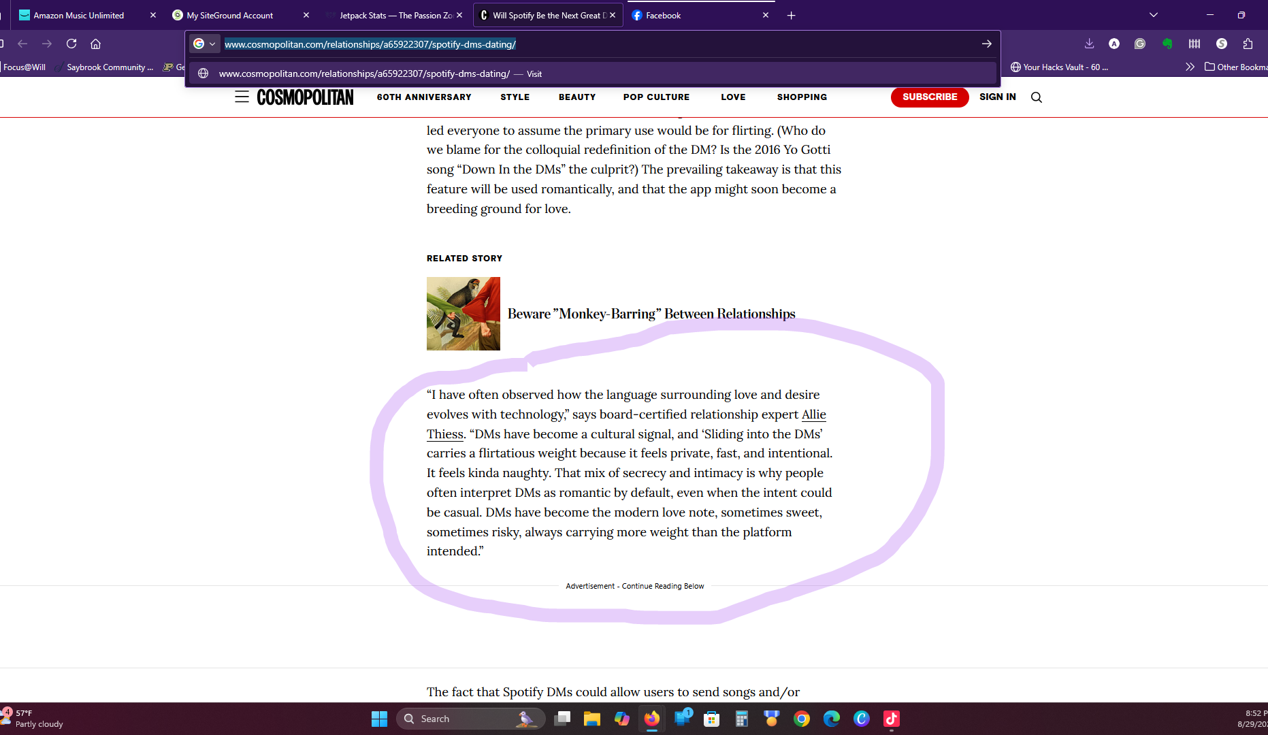Select the Visit cosmopolitan.com URL suggestion
The height and width of the screenshot is (735, 1268).
592,73
